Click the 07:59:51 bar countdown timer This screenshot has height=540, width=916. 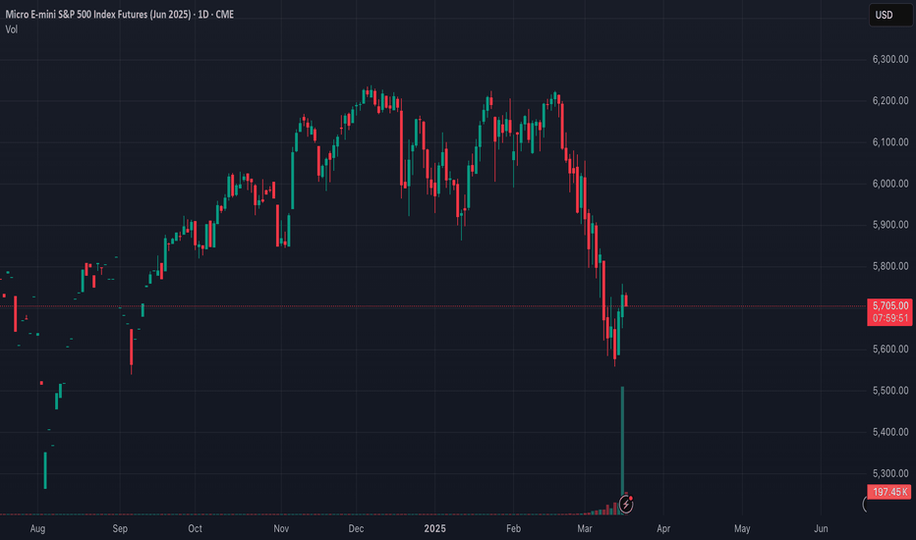[x=889, y=319]
